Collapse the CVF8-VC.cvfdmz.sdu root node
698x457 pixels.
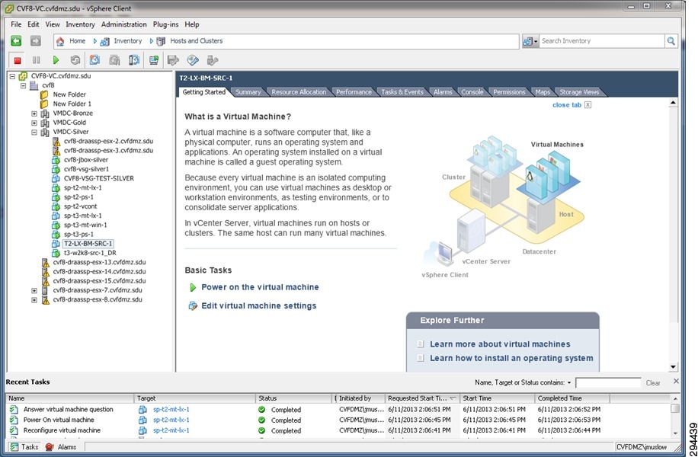(12, 76)
